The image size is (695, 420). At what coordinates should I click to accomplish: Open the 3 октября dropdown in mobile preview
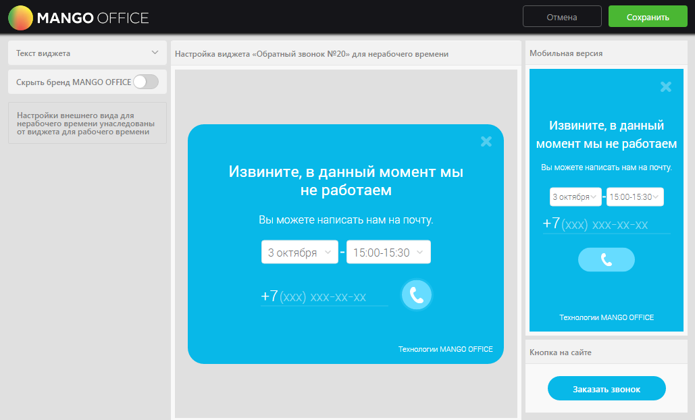click(x=575, y=196)
